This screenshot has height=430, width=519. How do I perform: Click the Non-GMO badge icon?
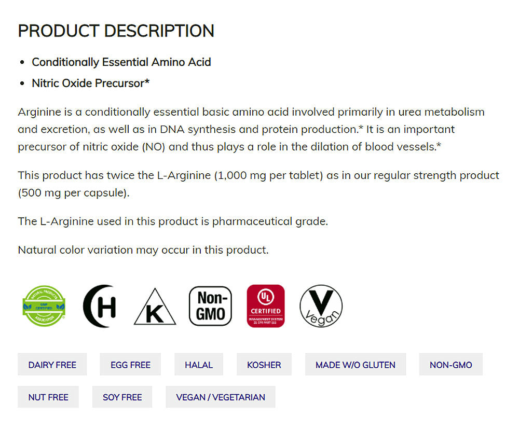210,306
